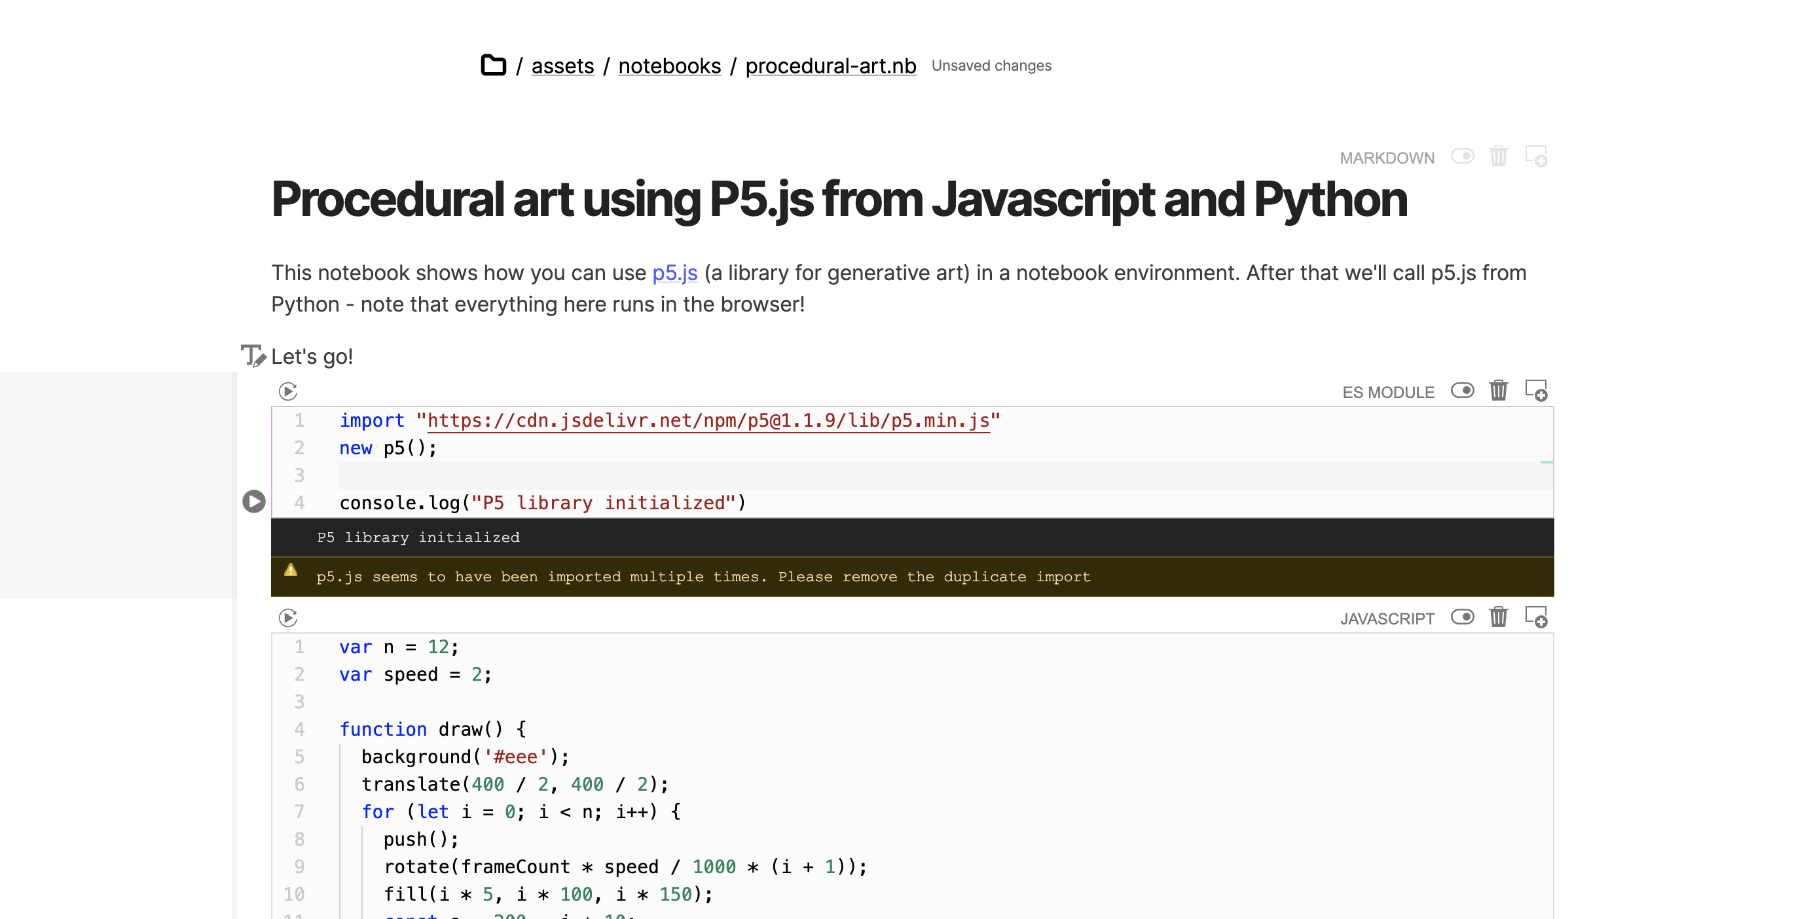Toggle visibility of the JAVASCRIPT cell
The image size is (1811, 919).
[1462, 617]
